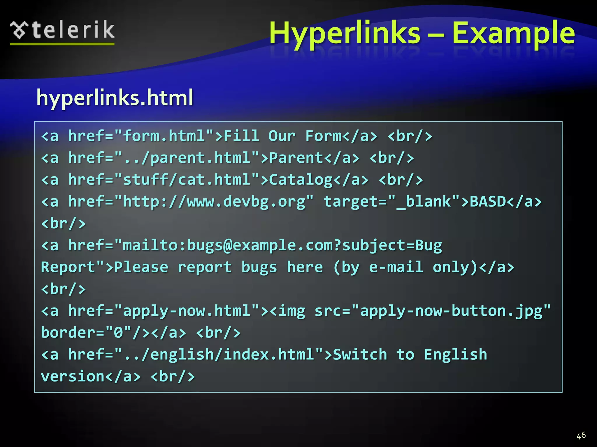Screen dimensions: 597x447
Task: Click the apply-now-button.jpg image source text
Action: point(451,311)
